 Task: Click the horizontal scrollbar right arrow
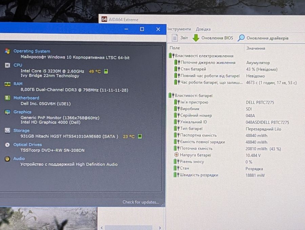pos(160,228)
